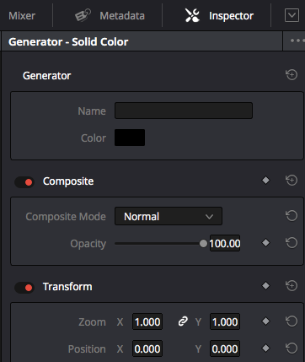Image resolution: width=305 pixels, height=362 pixels.
Task: Open the three-dot options menu
Action: pos(297,41)
